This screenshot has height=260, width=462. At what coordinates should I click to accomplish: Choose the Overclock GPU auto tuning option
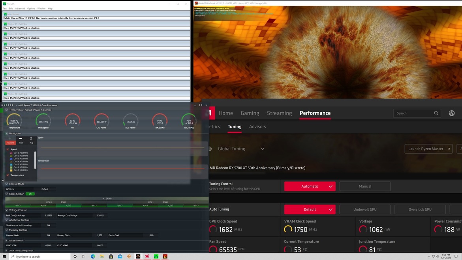click(x=420, y=209)
